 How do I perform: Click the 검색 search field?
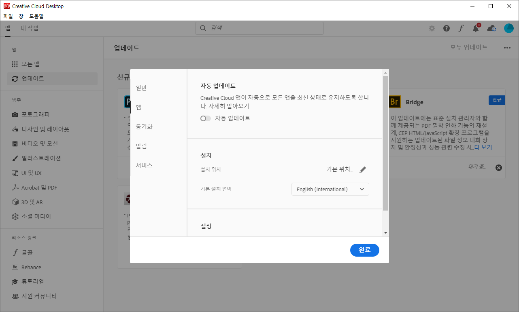[x=259, y=28]
